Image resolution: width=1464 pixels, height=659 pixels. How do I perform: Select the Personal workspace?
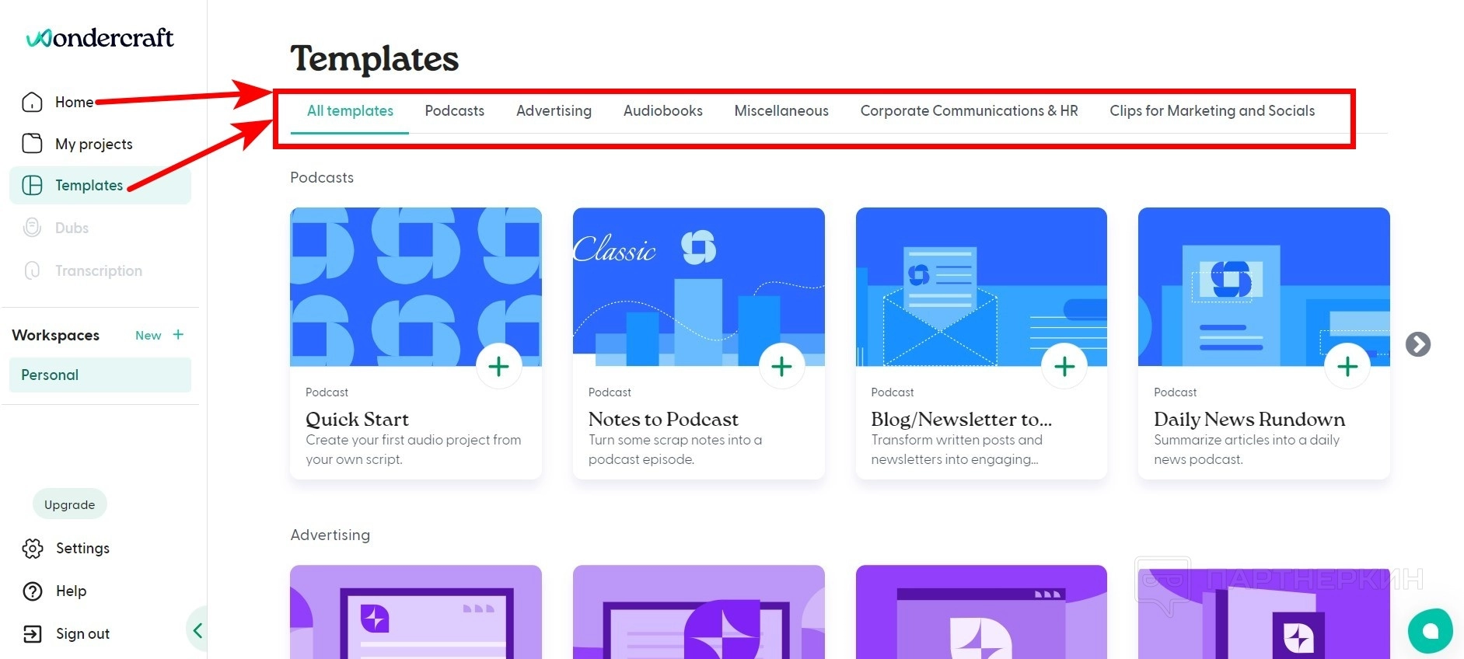[100, 375]
